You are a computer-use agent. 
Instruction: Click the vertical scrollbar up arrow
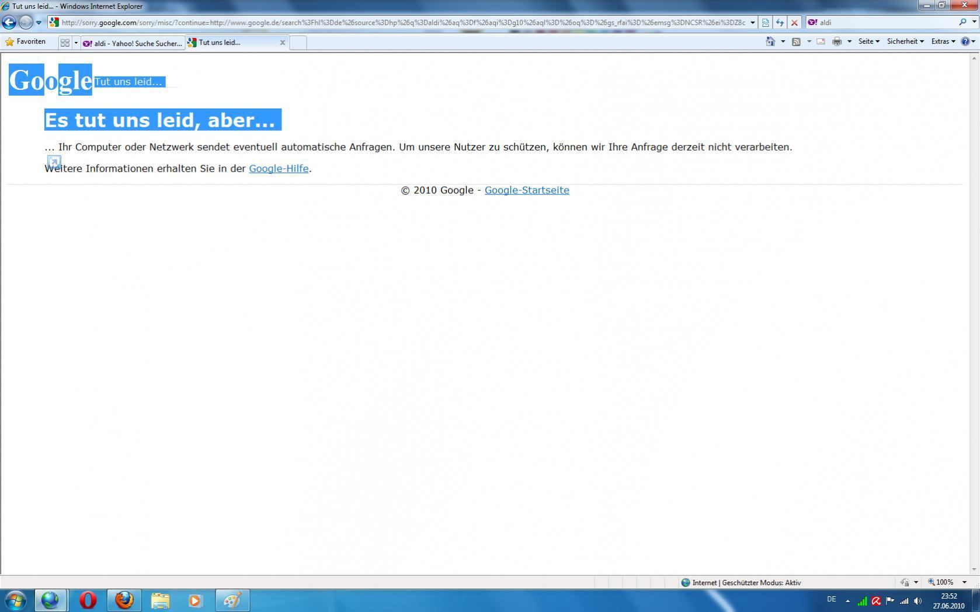(974, 58)
